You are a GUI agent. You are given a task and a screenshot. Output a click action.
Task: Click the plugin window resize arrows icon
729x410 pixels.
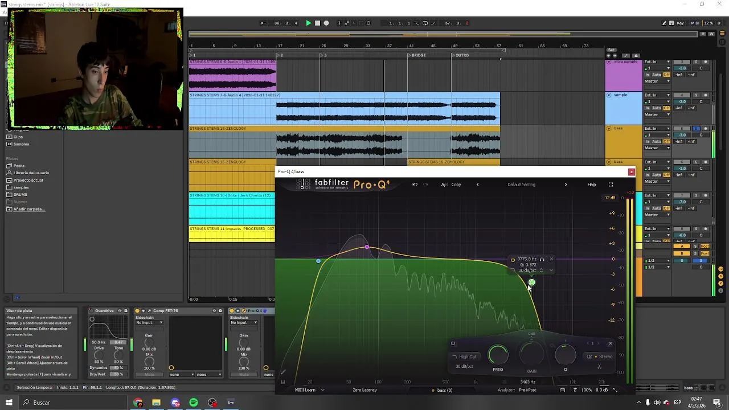pos(615,390)
